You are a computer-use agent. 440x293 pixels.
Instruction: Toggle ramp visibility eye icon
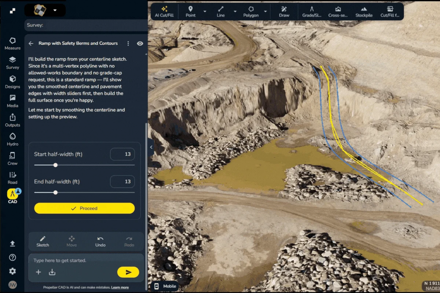point(140,43)
